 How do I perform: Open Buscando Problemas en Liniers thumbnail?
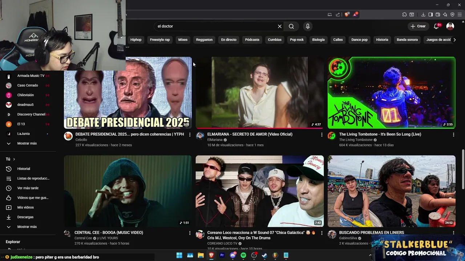point(392,191)
